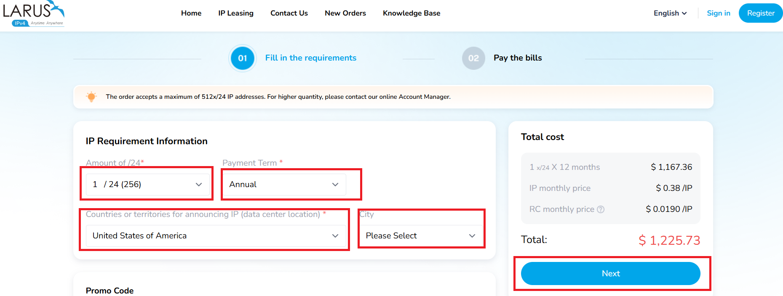Image resolution: width=783 pixels, height=296 pixels.
Task: Select the Fill in the requirements step
Action: click(311, 58)
